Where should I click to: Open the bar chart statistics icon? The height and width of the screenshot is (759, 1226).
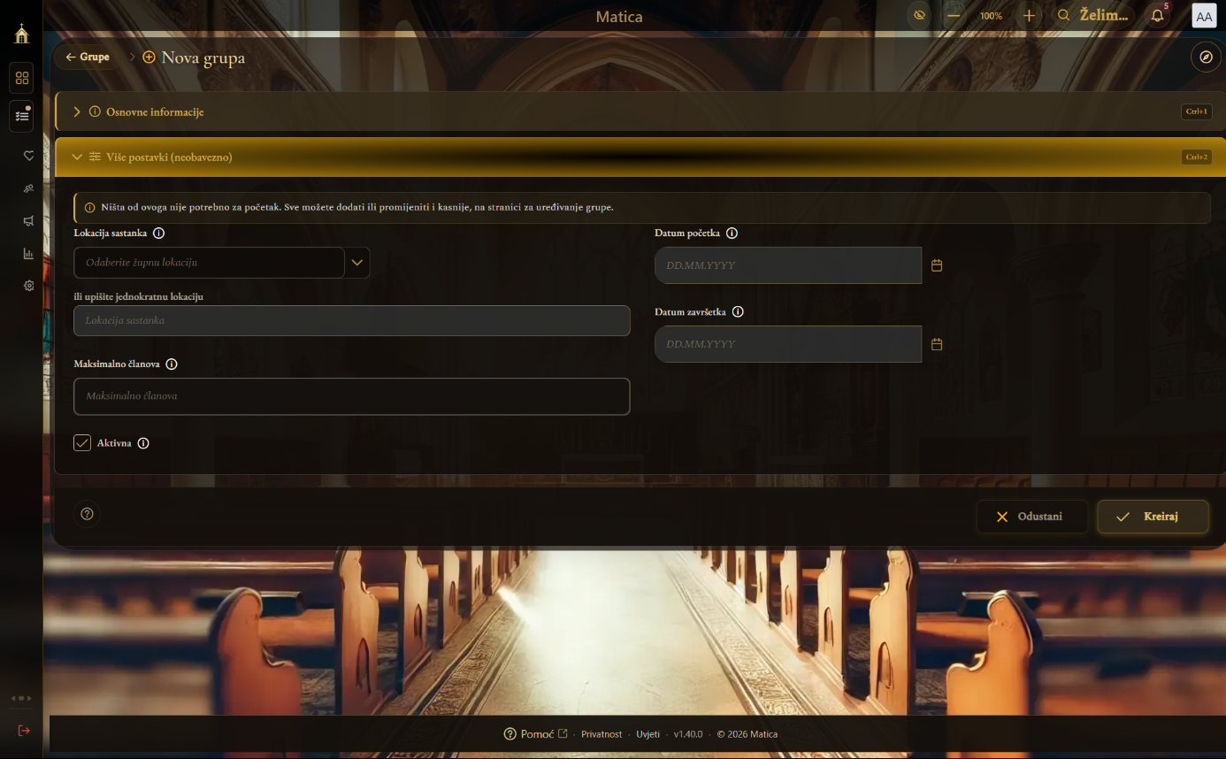coord(28,254)
